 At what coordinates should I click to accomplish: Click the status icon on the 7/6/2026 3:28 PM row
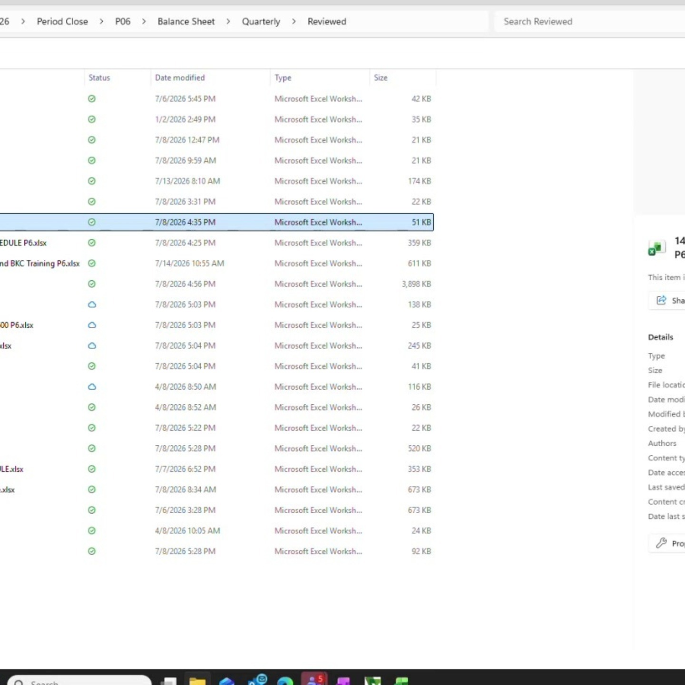[92, 510]
